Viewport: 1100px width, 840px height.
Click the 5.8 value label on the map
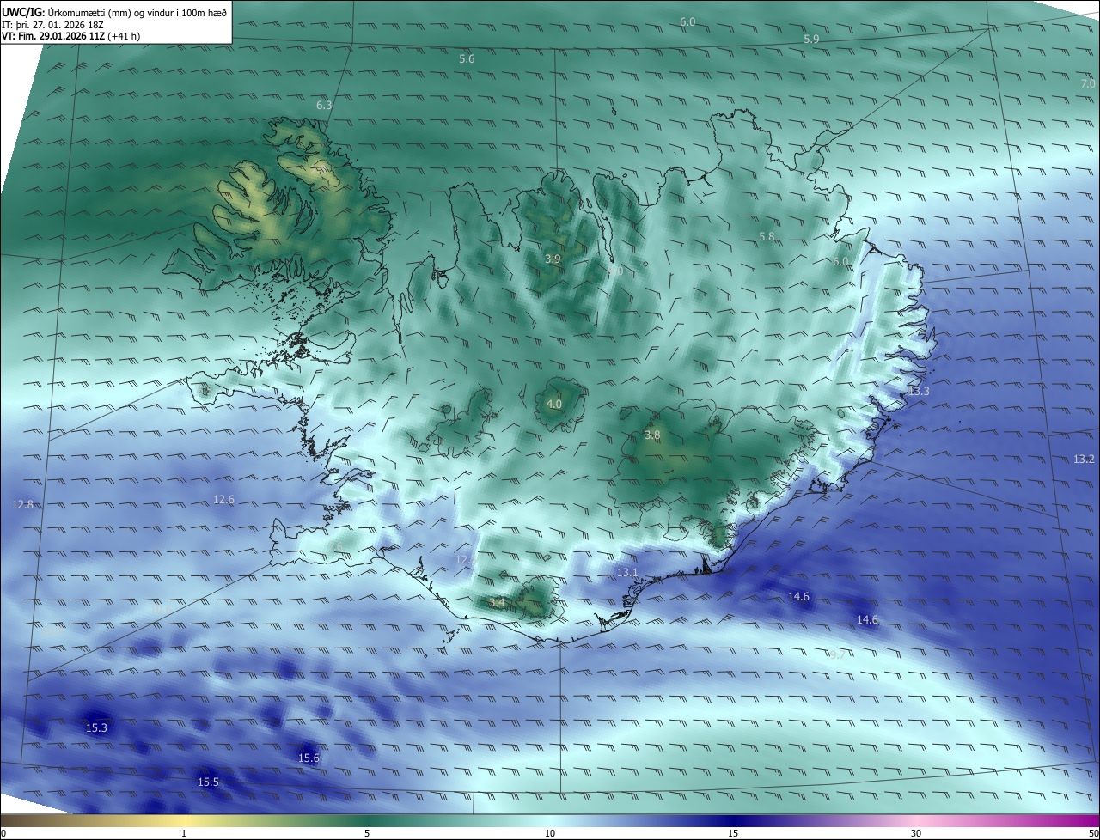click(767, 236)
